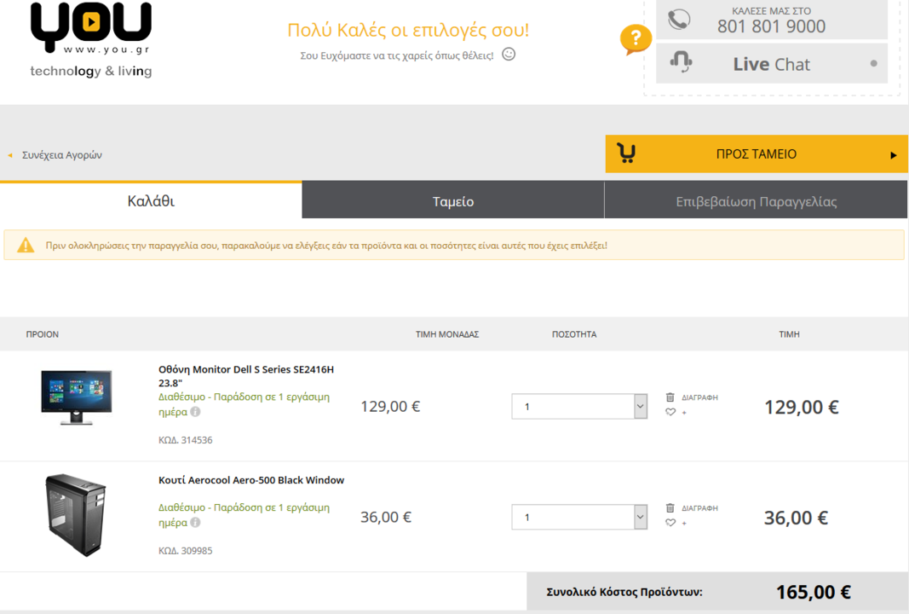Click trash icon for Dell monitor
The height and width of the screenshot is (614, 909).
click(670, 397)
